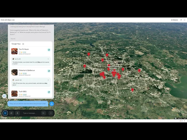The height and width of the screenshot is (140, 187).
Task: Open Ian Hu's review link icon
Action: [20, 59]
